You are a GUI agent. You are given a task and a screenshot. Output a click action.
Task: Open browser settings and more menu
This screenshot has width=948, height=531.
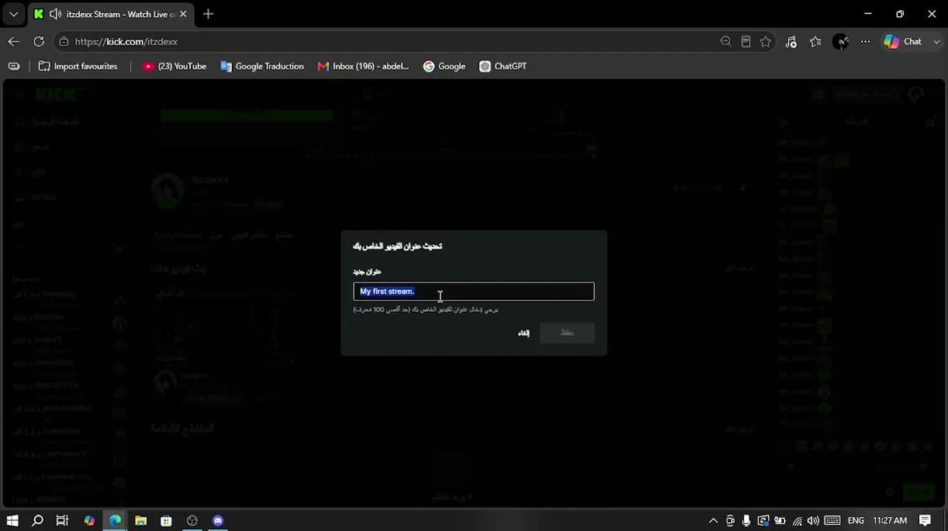tap(865, 42)
